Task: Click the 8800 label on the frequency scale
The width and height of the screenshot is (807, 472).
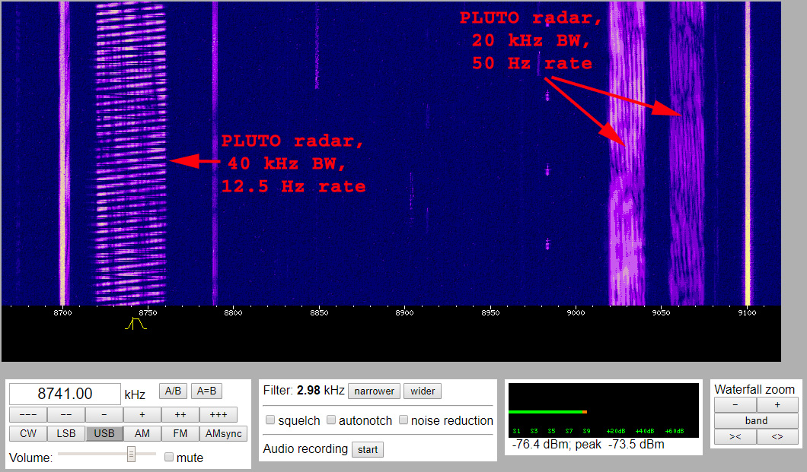Action: coord(233,312)
